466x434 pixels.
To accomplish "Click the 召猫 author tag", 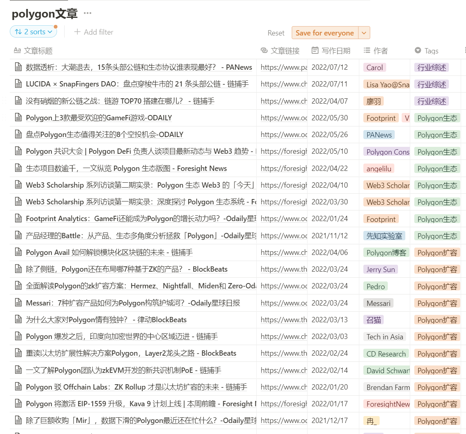I will [x=374, y=320].
